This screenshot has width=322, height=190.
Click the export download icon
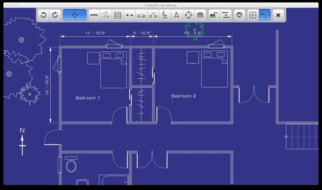pyautogui.click(x=225, y=15)
